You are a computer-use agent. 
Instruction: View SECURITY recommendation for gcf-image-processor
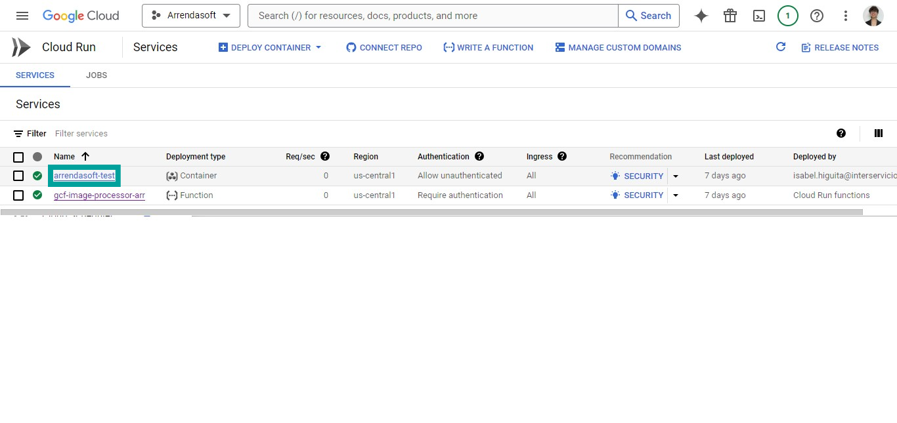637,195
